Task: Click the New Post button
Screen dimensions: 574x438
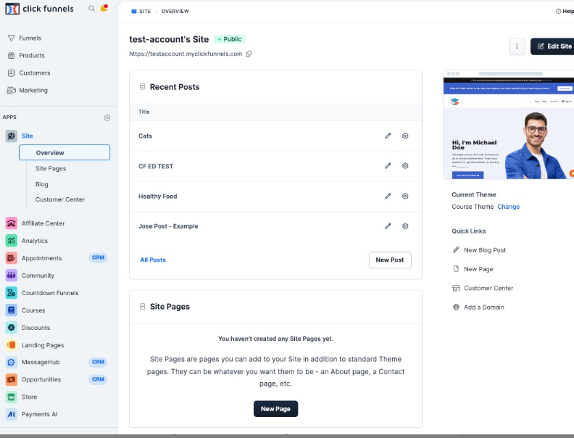Action: [390, 260]
